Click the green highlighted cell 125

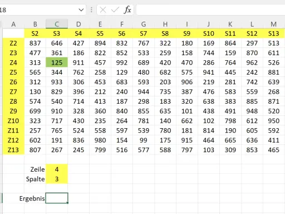(57, 62)
